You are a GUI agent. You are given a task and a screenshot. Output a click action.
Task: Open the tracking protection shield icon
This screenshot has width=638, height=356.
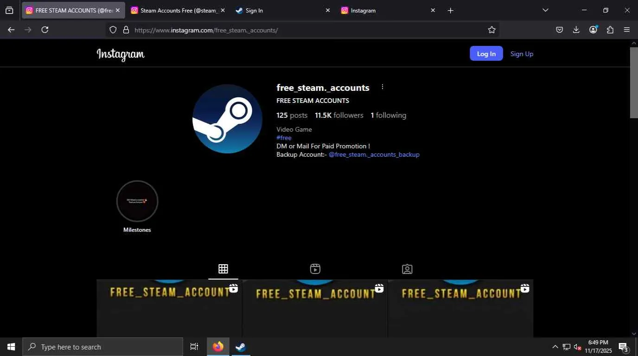tap(113, 30)
